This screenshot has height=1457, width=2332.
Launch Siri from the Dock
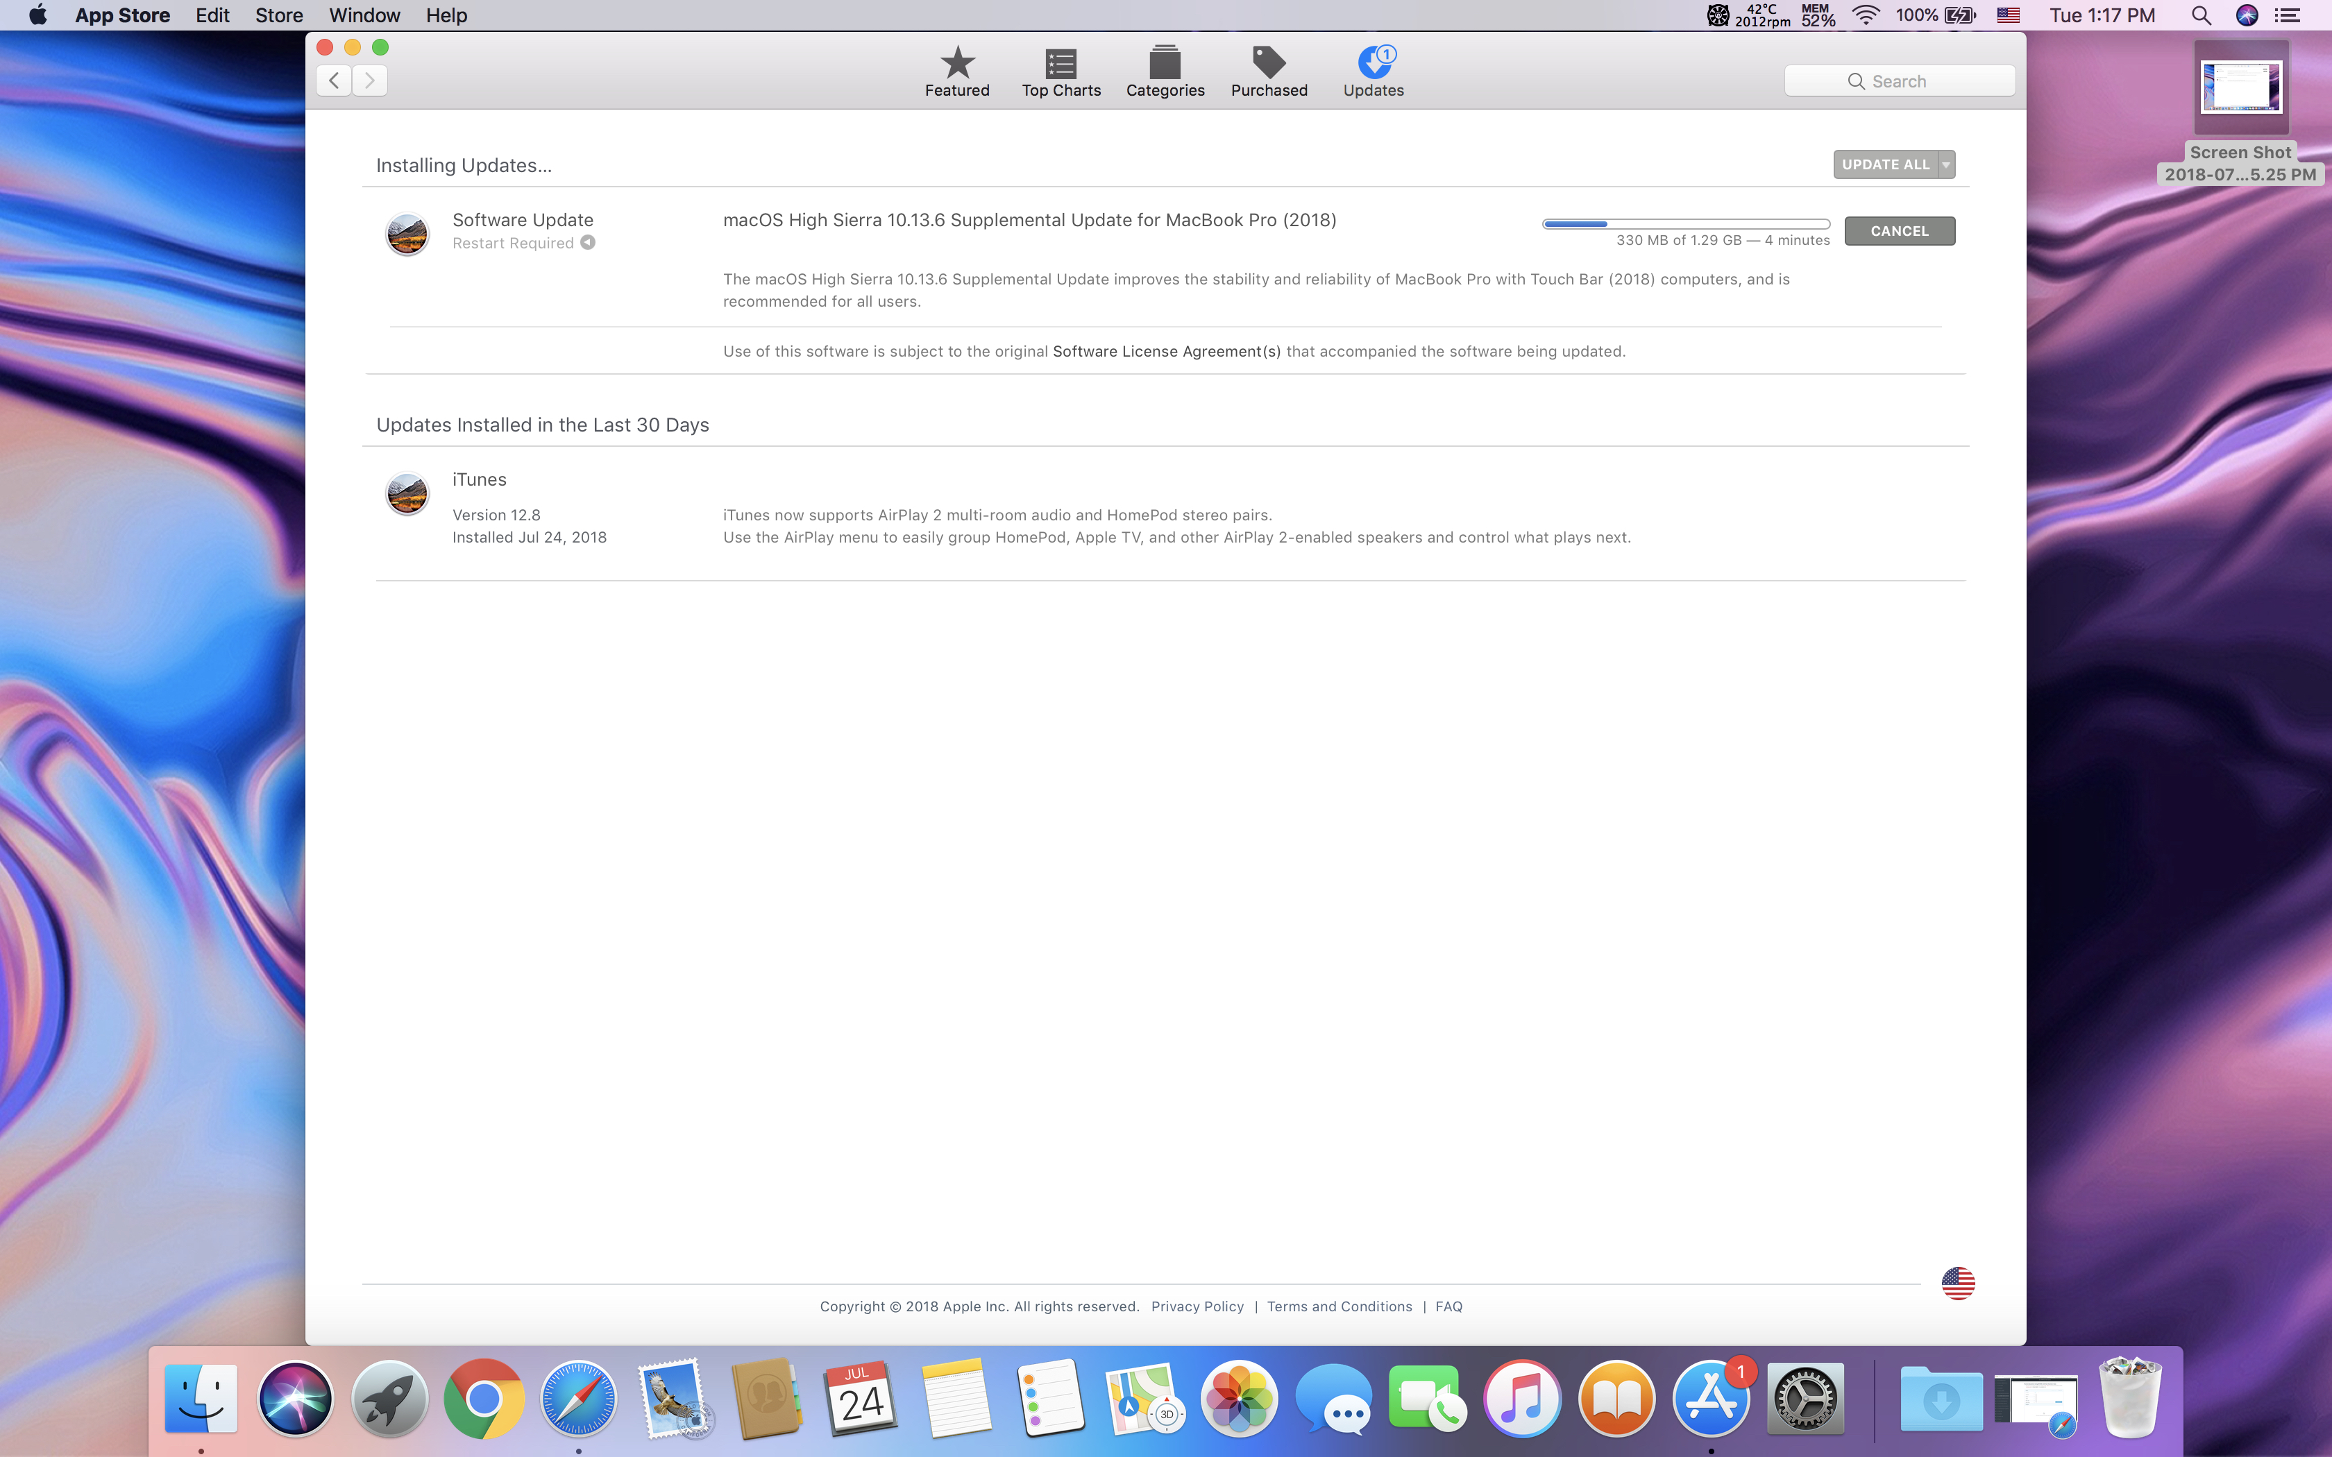point(295,1399)
